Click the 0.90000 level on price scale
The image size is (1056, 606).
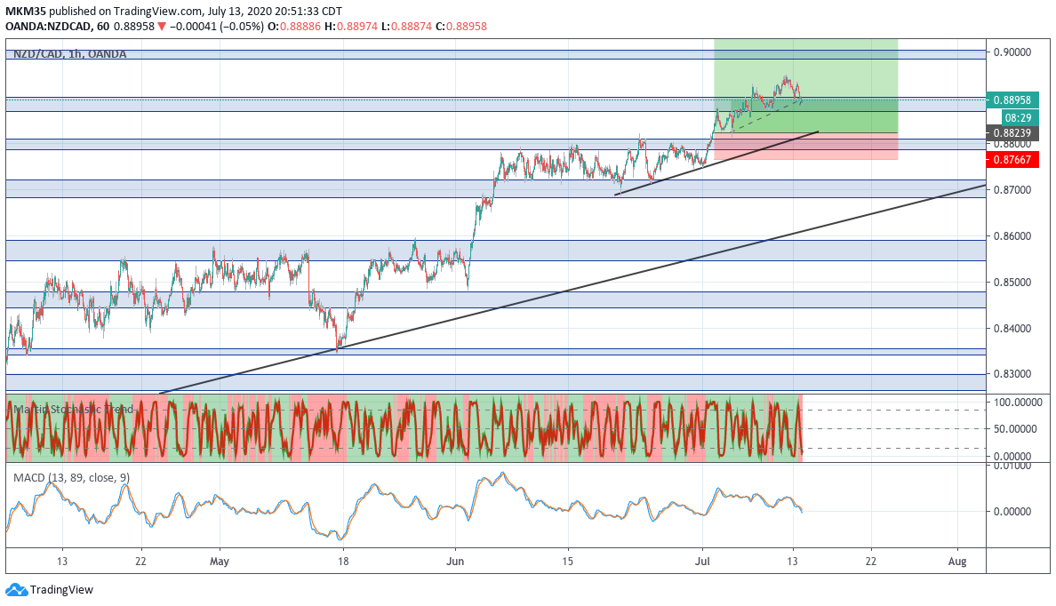[x=1012, y=52]
